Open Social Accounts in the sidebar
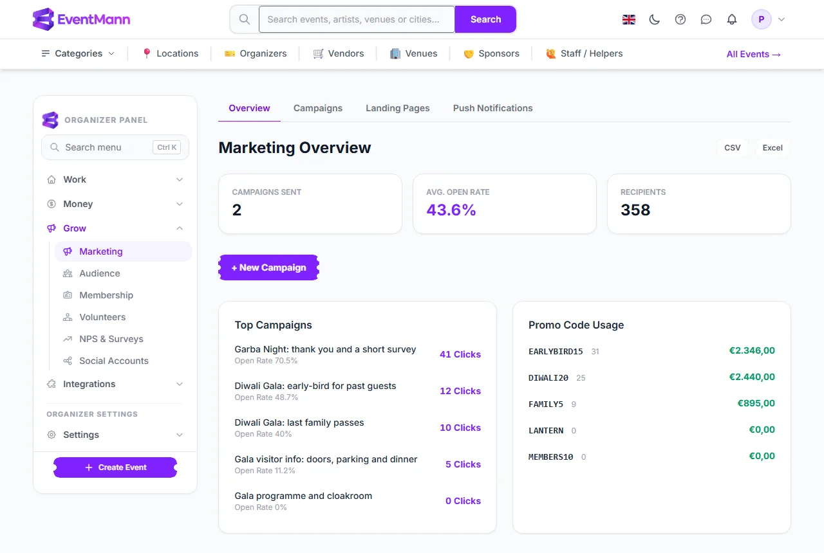This screenshot has height=553, width=824. (x=123, y=361)
